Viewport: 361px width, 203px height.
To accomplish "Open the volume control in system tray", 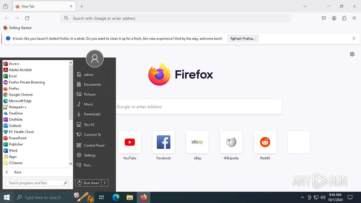I will click(x=323, y=197).
